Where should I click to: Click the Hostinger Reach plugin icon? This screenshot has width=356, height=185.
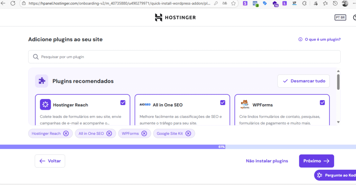pos(46,105)
